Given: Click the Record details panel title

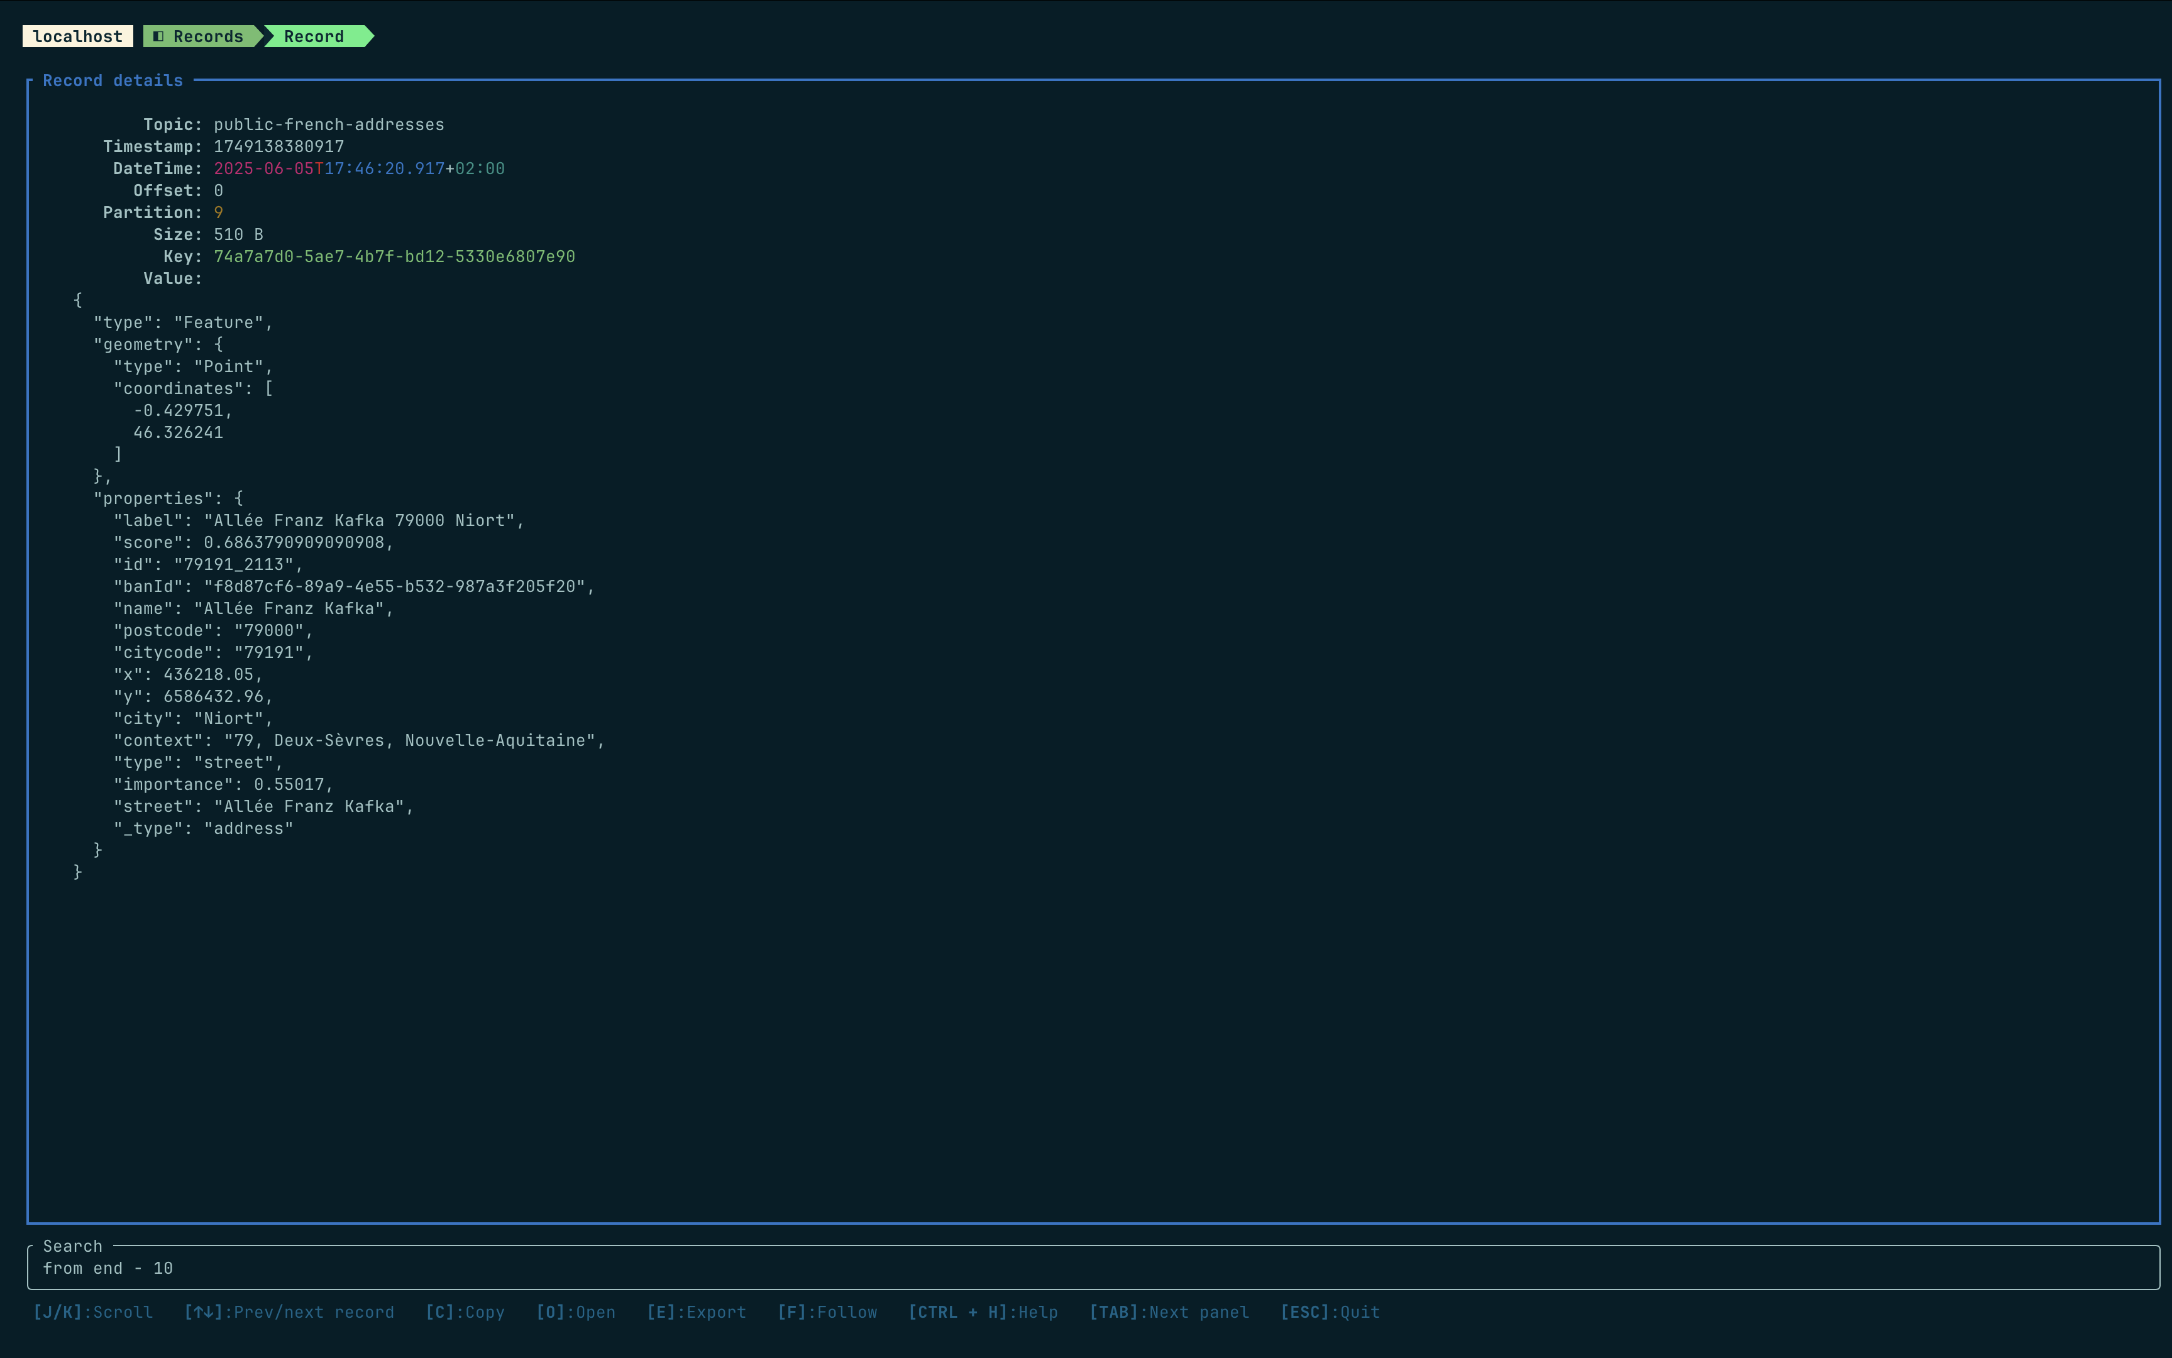Looking at the screenshot, I should tap(113, 81).
